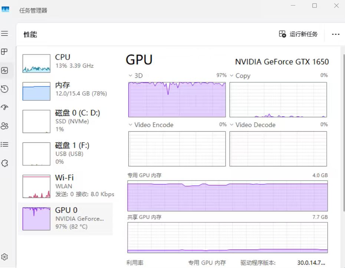Click the 7.7 GB shared memory label
The height and width of the screenshot is (268, 345).
click(x=320, y=217)
